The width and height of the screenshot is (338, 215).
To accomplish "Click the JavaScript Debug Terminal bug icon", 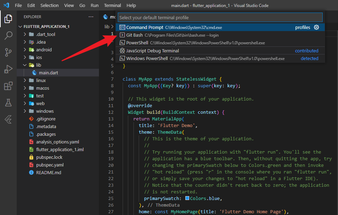I will [122, 51].
